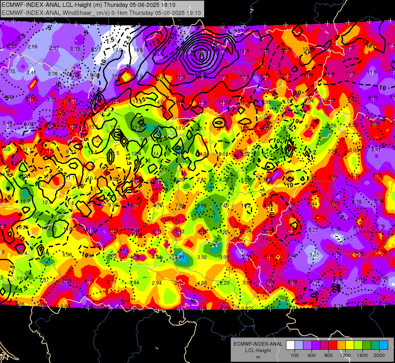395x363 pixels.
Task: Click the map value 3.03
Action: click(75, 49)
